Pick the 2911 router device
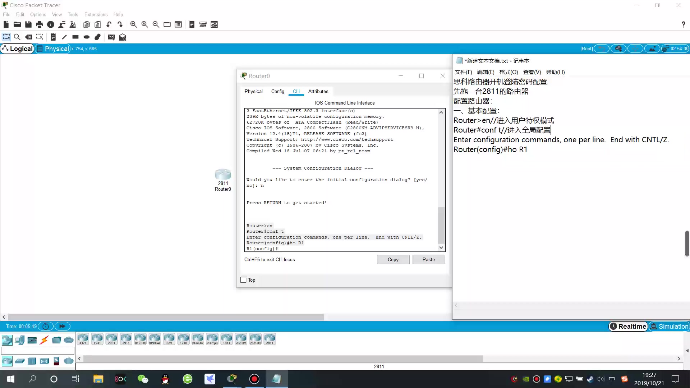The height and width of the screenshot is (388, 690). click(126, 339)
